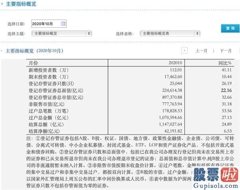Select the row label 登记存管证券只数(只)
The height and width of the screenshot is (190, 240).
click(51, 84)
